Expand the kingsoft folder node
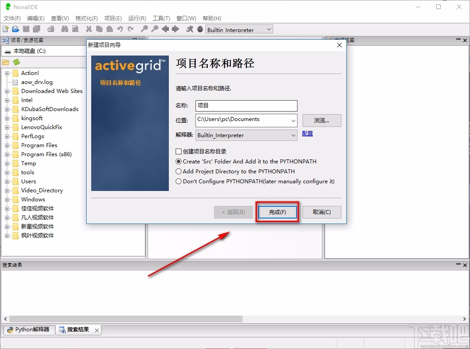This screenshot has width=470, height=349. click(7, 118)
